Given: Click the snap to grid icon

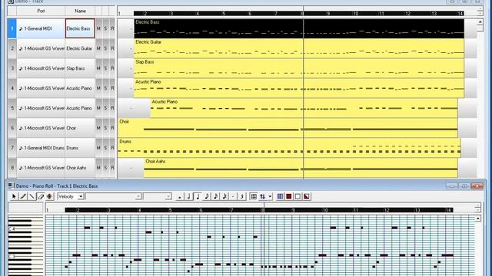Looking at the screenshot, I should 254,196.
